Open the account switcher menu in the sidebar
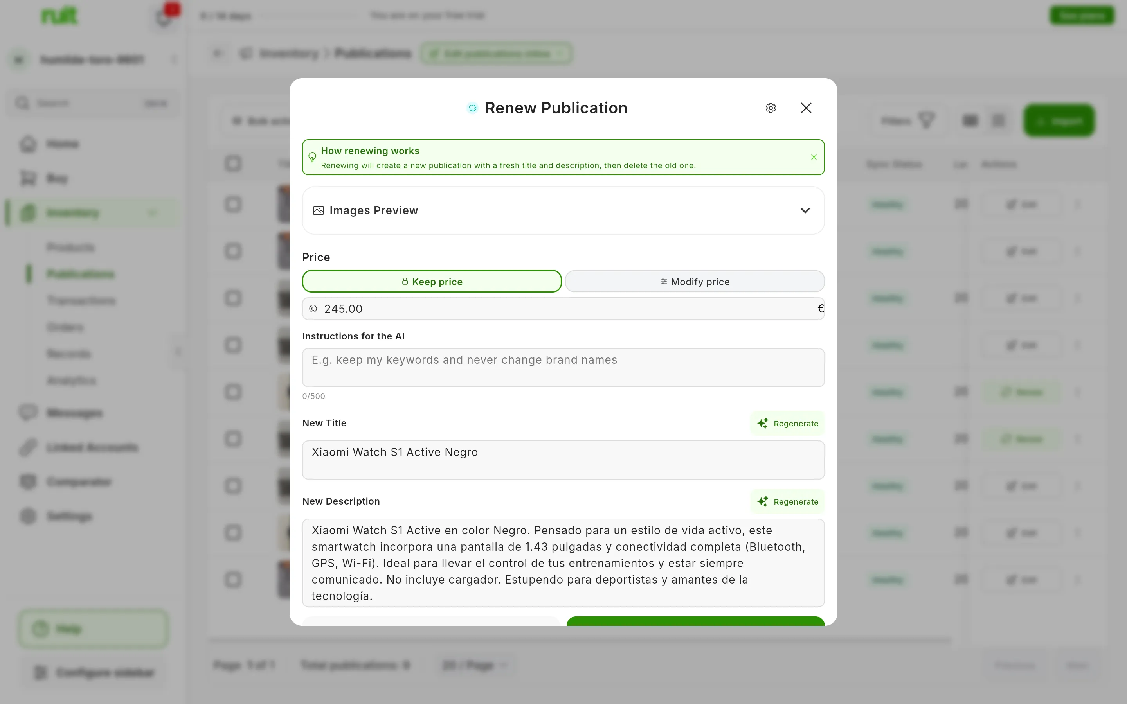The image size is (1127, 704). (93, 59)
